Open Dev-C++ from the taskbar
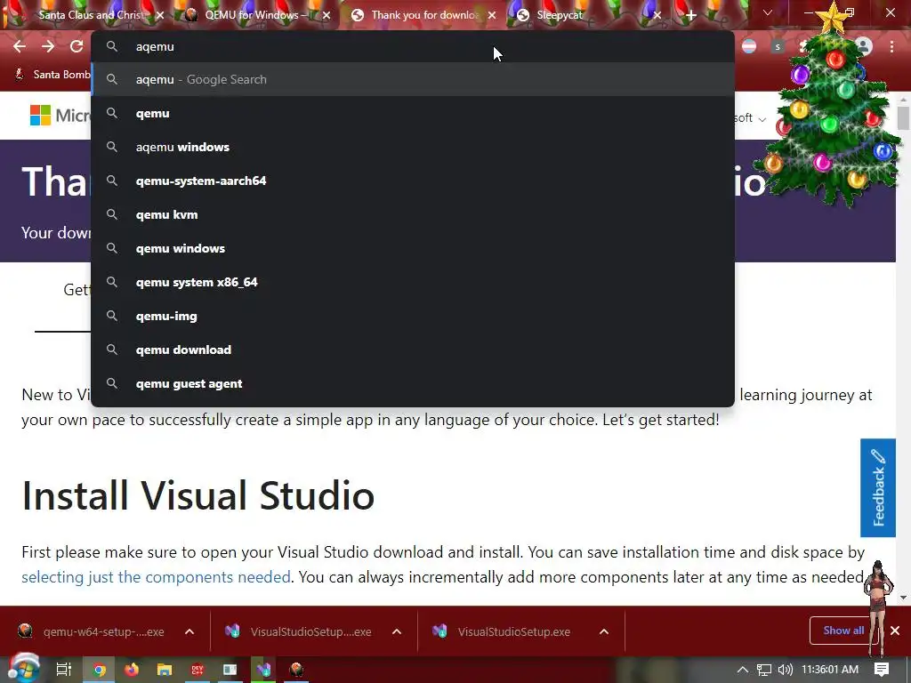This screenshot has height=683, width=911. [x=198, y=670]
